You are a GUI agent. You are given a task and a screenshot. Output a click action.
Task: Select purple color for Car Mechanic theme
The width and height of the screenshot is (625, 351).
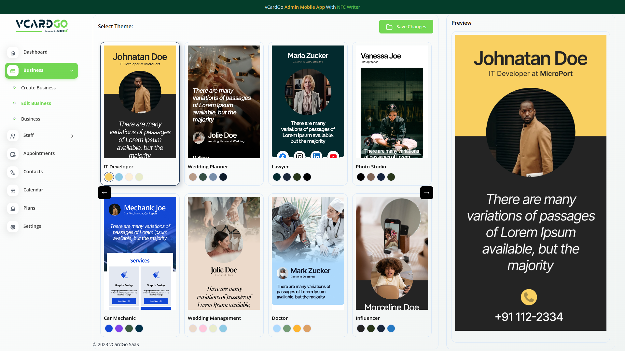119,329
